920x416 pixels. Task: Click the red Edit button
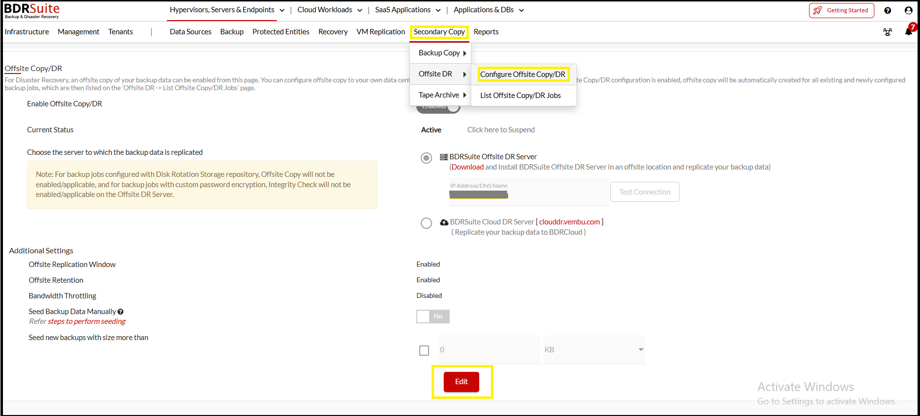(461, 382)
